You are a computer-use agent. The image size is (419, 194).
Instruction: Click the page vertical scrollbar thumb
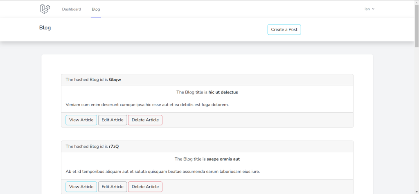point(417,26)
